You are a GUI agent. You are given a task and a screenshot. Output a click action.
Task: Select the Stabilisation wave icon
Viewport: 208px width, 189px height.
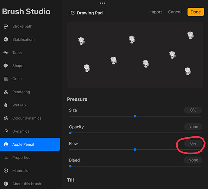(6, 39)
